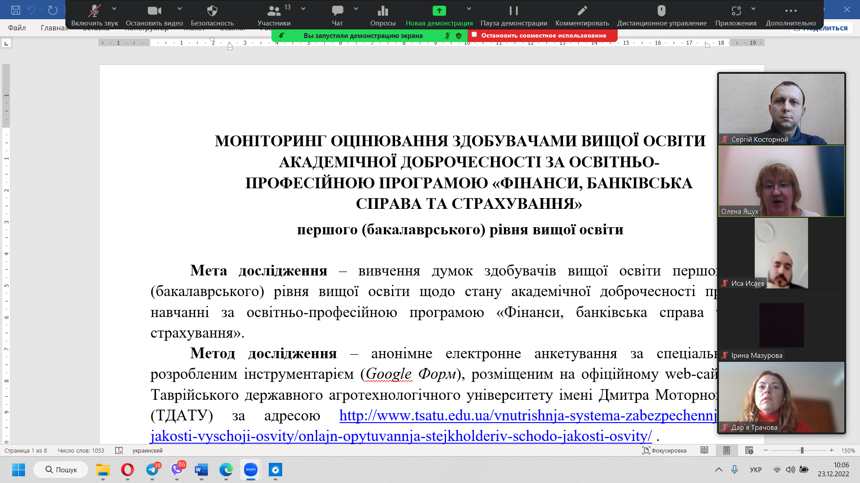The image size is (860, 483).
Task: Start a New demonstration share
Action: (x=439, y=11)
